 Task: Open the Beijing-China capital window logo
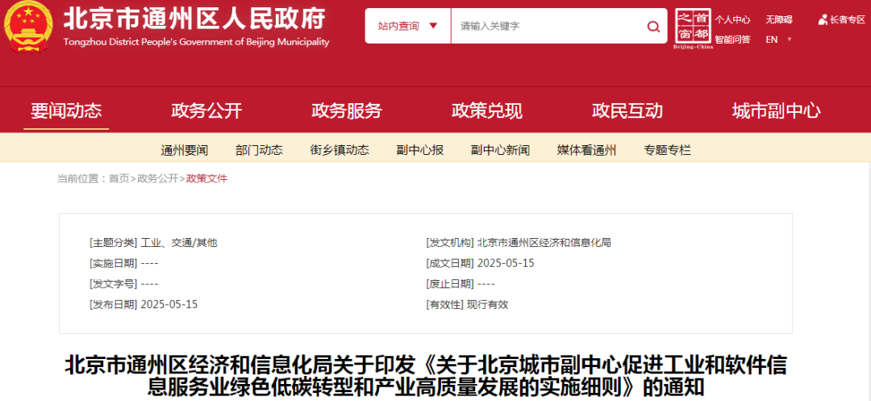coord(693,29)
